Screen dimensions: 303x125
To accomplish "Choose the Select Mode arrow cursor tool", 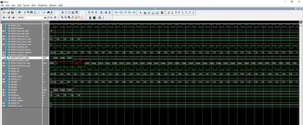I will click(x=140, y=12).
